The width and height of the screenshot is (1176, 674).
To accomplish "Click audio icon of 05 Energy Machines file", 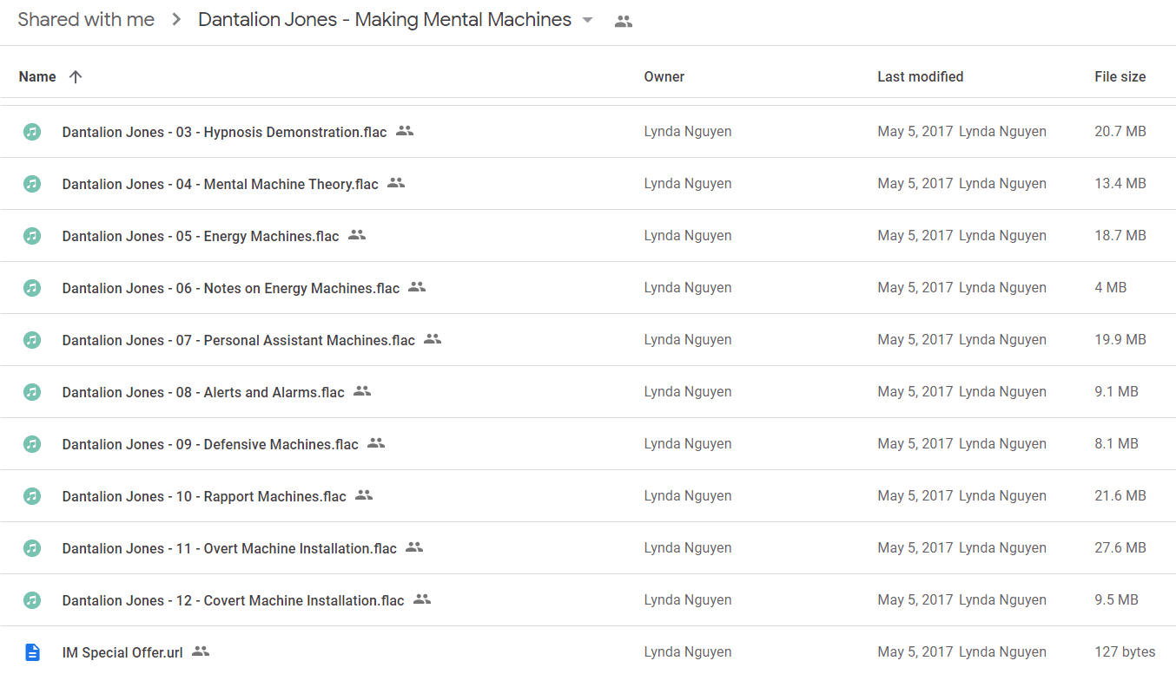I will (32, 236).
